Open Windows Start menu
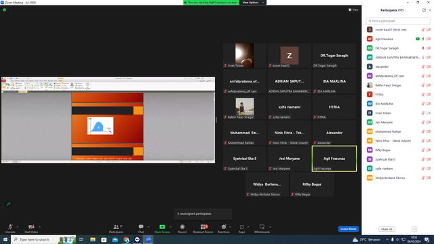The image size is (434, 244). (5, 239)
